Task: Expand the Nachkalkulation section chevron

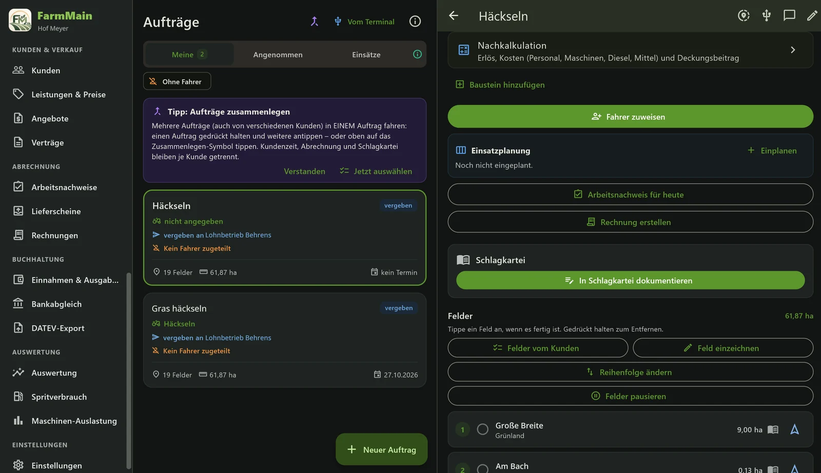Action: [793, 50]
